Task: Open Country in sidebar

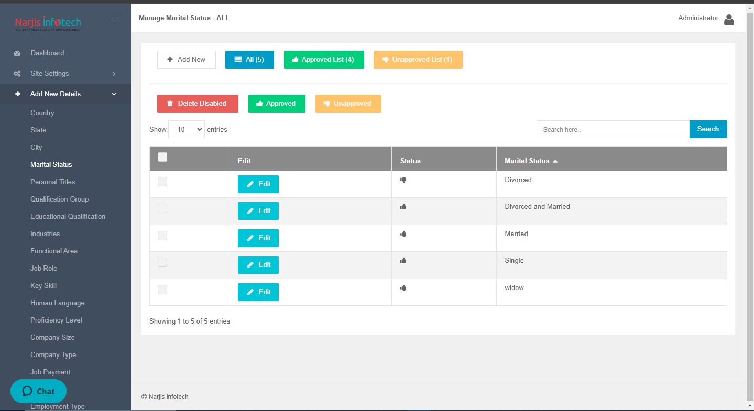Action: (42, 113)
